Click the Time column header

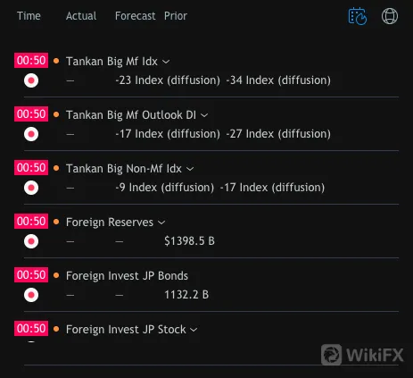[29, 16]
